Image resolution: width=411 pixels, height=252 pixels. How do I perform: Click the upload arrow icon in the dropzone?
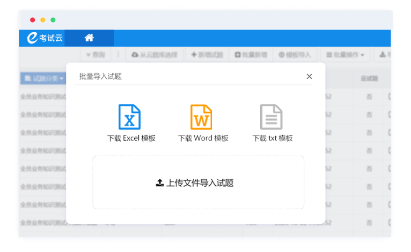click(x=159, y=183)
